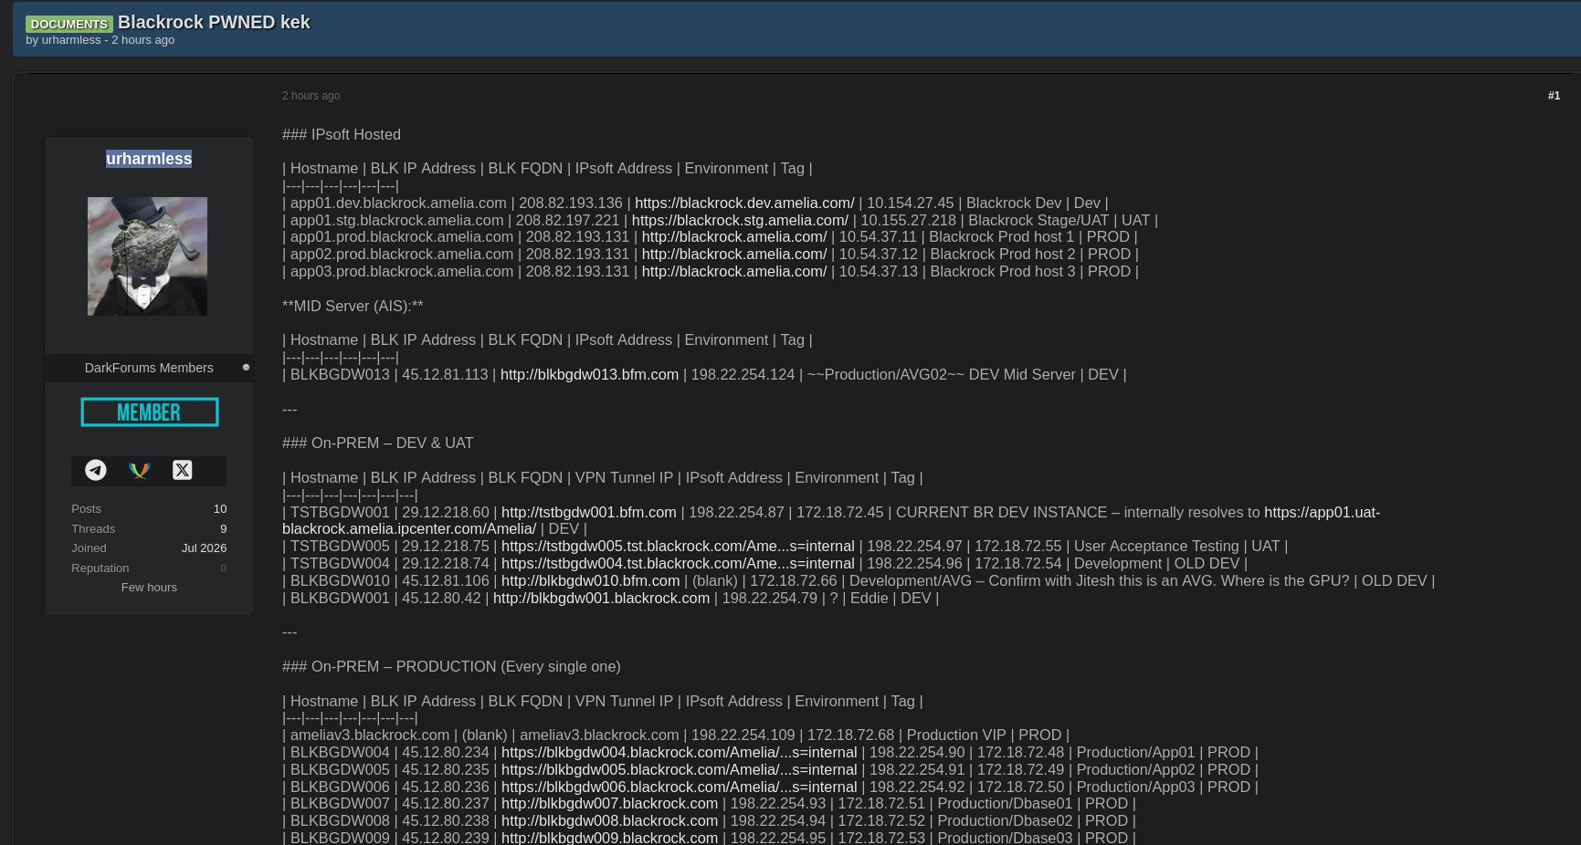This screenshot has height=845, width=1581.
Task: Click the MEMBER rank badge
Action: (x=149, y=412)
